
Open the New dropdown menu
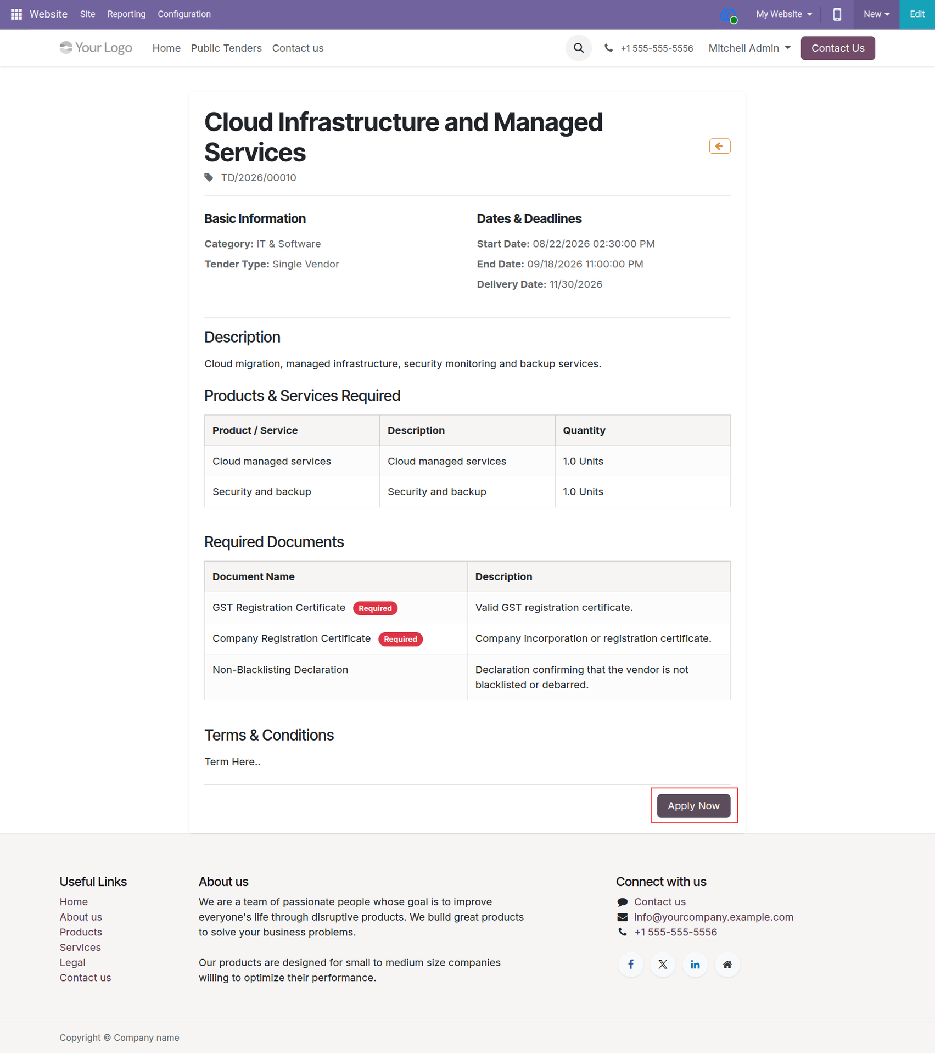tap(876, 14)
